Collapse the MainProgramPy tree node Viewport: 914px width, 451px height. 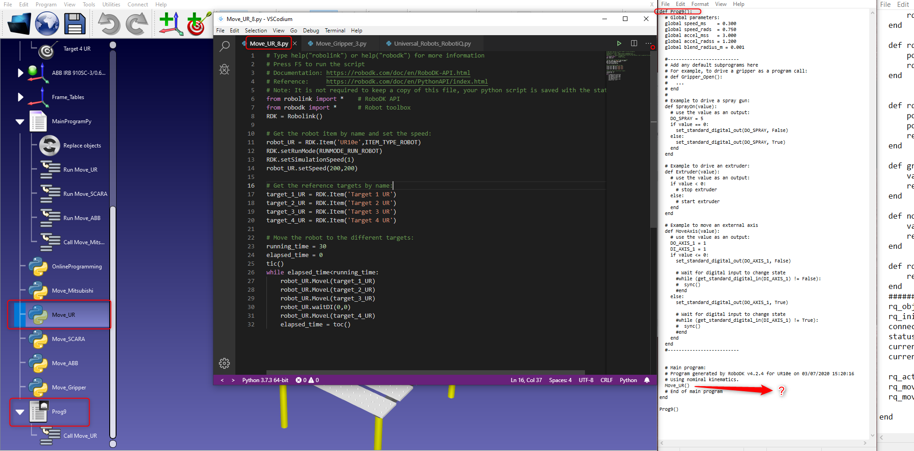(x=20, y=121)
